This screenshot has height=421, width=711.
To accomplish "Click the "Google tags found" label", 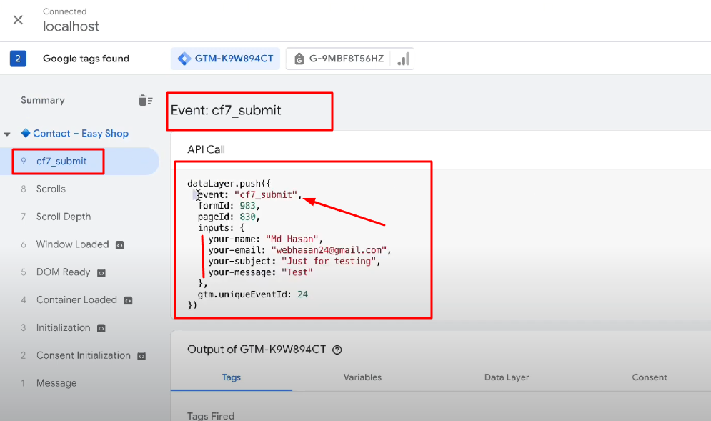I will point(86,59).
